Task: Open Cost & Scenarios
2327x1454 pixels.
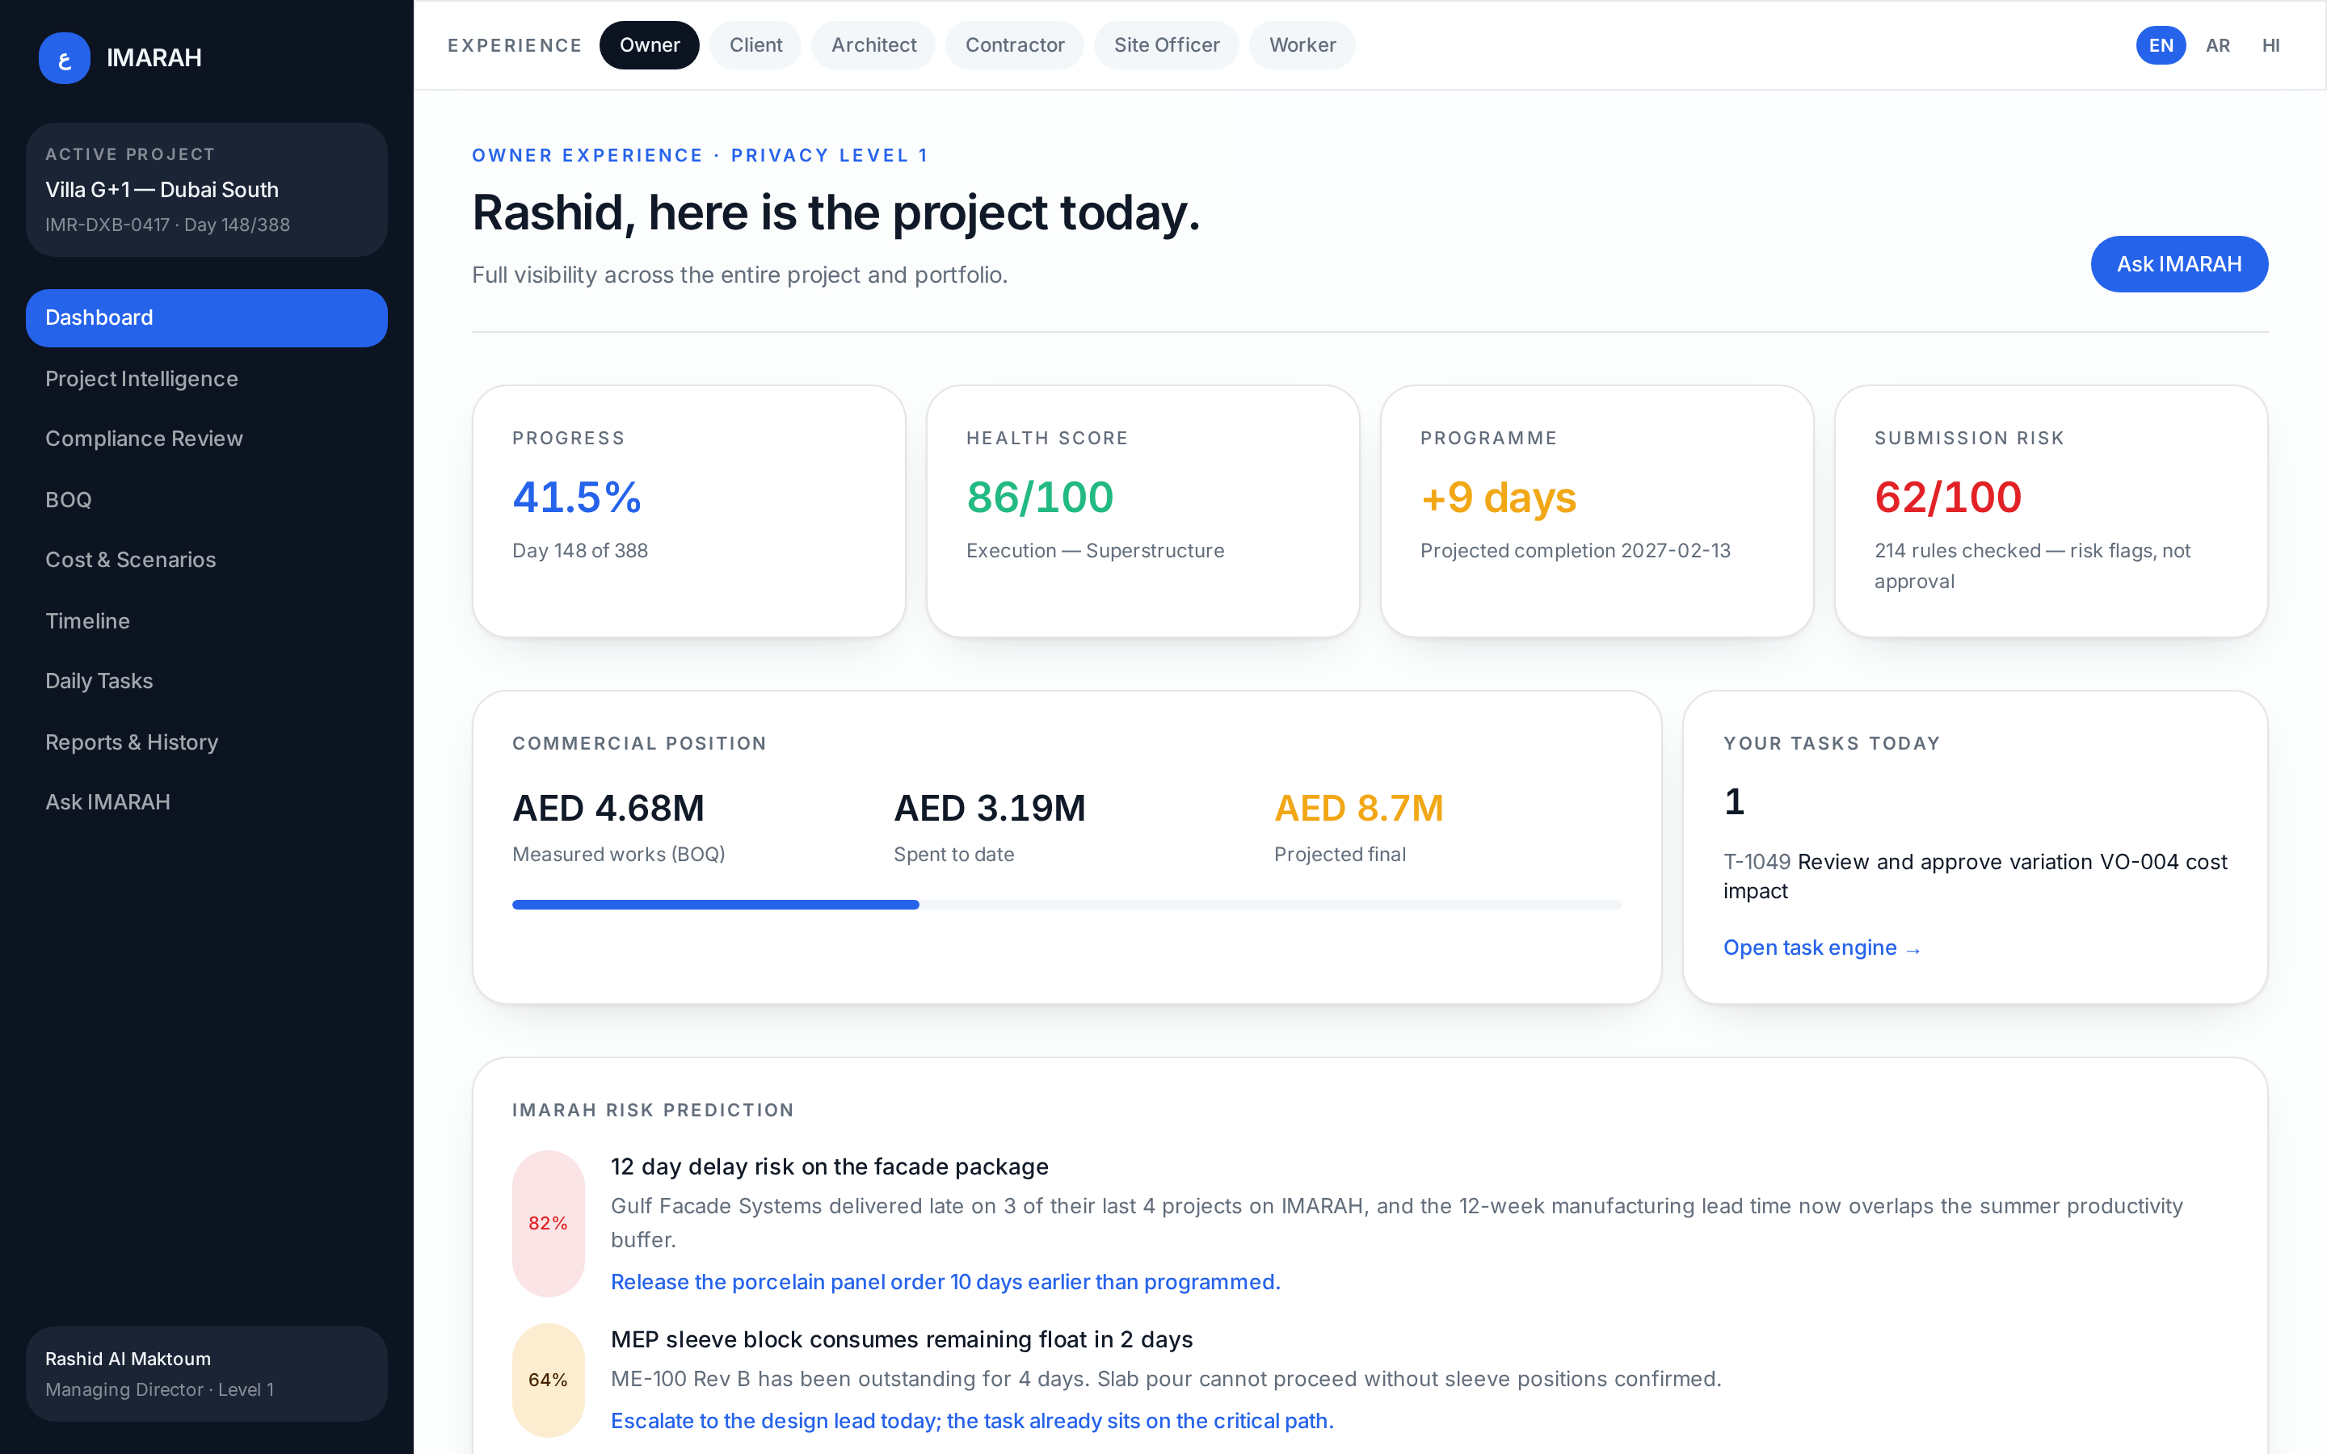Action: [x=207, y=560]
